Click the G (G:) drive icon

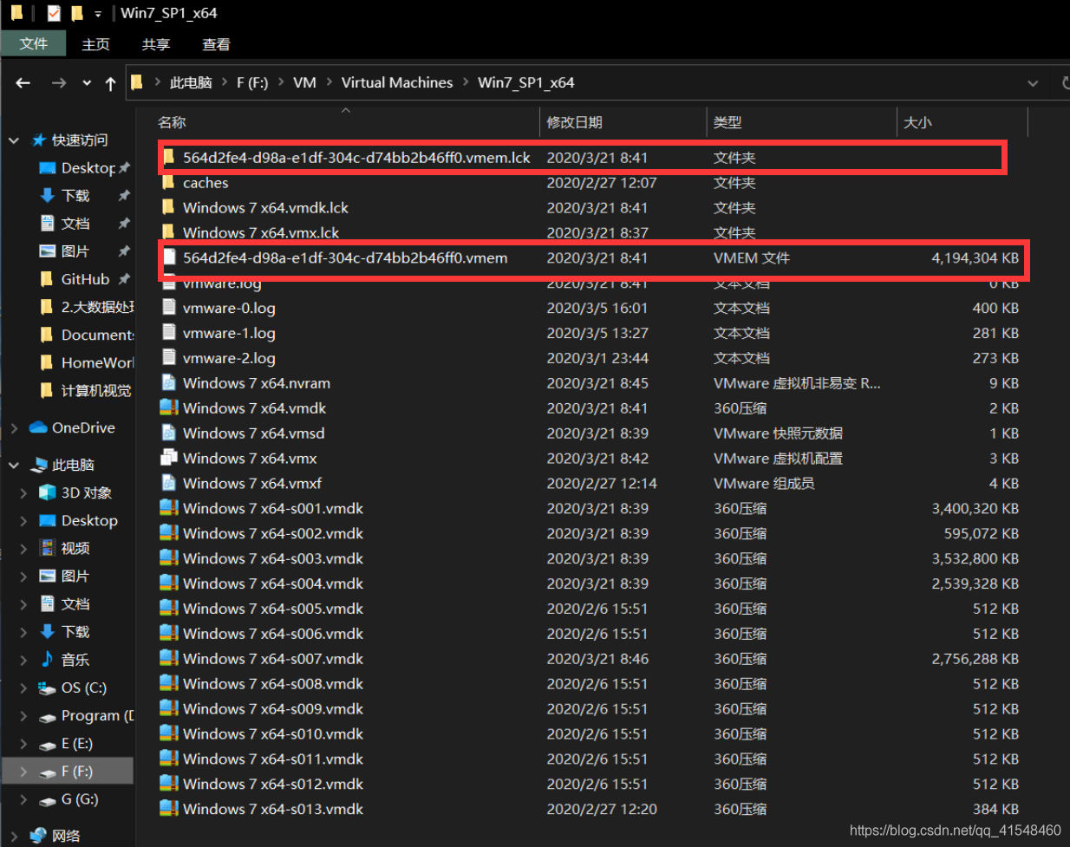pos(48,799)
